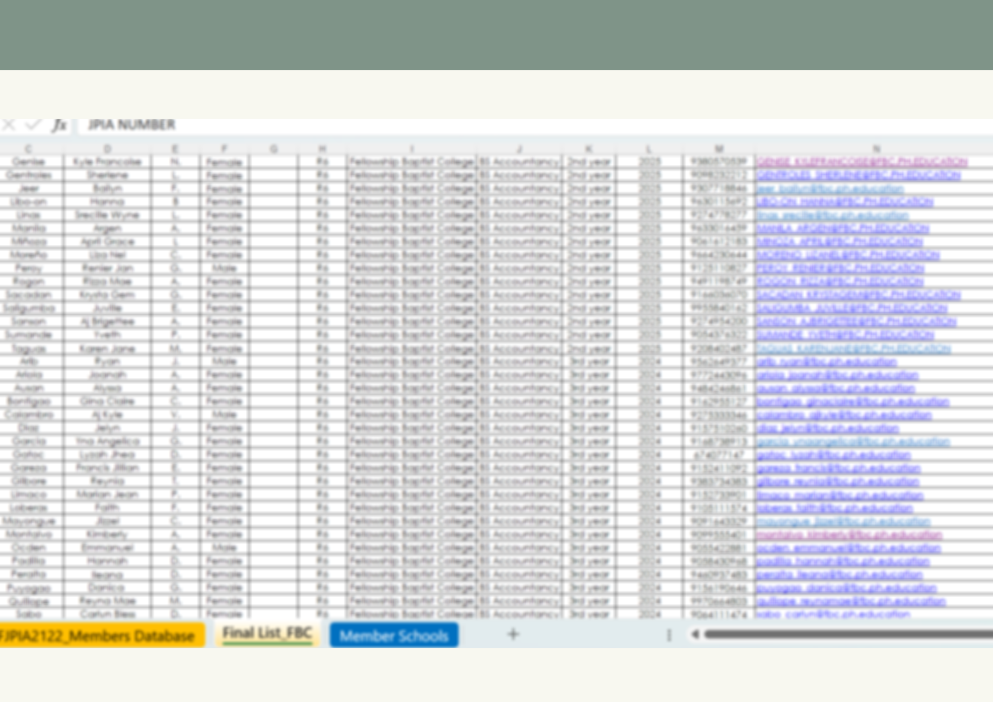993x702 pixels.
Task: Select column N header
Action: coord(876,148)
